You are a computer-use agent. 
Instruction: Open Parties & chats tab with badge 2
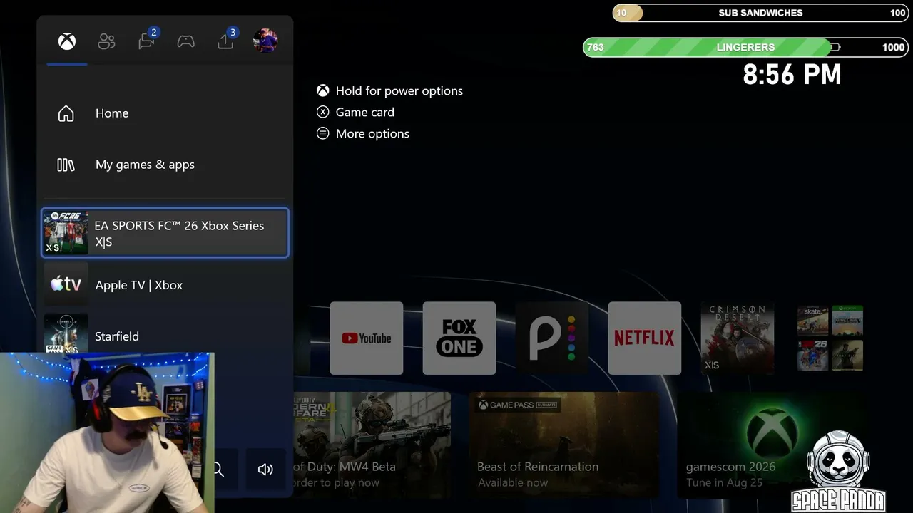pyautogui.click(x=147, y=40)
